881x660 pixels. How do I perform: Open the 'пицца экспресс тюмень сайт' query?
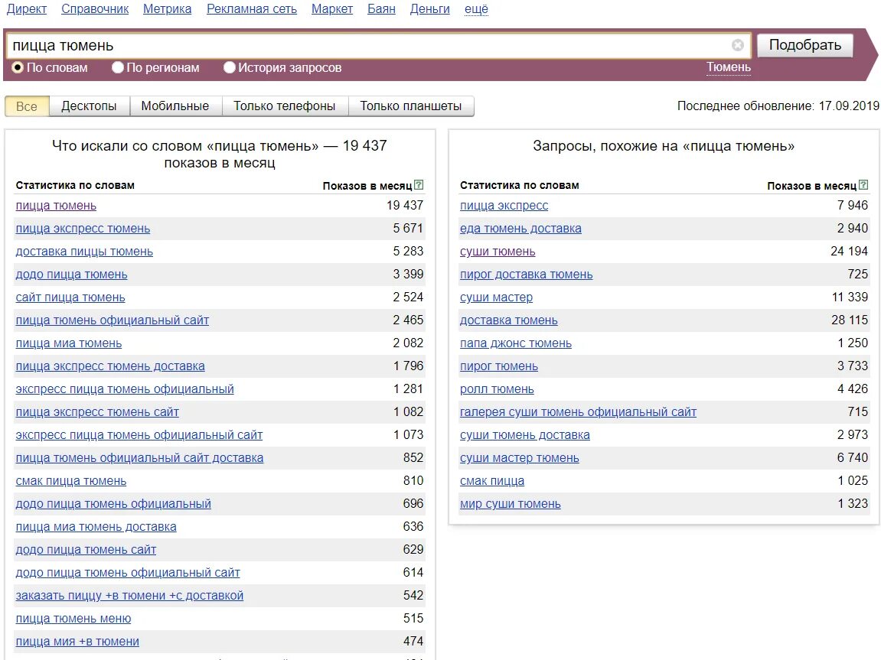(x=97, y=412)
